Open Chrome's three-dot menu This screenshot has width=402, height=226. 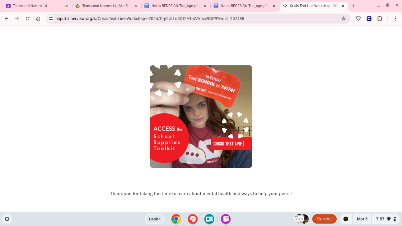[x=395, y=19]
